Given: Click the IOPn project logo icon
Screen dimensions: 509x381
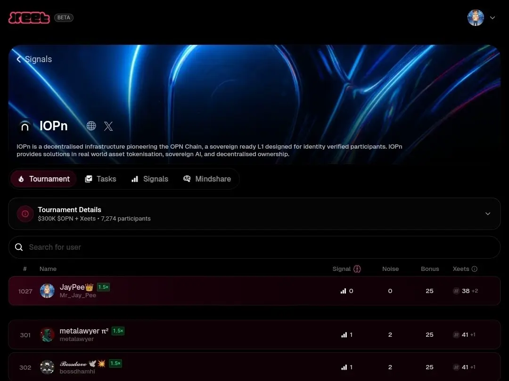Looking at the screenshot, I should pyautogui.click(x=25, y=126).
